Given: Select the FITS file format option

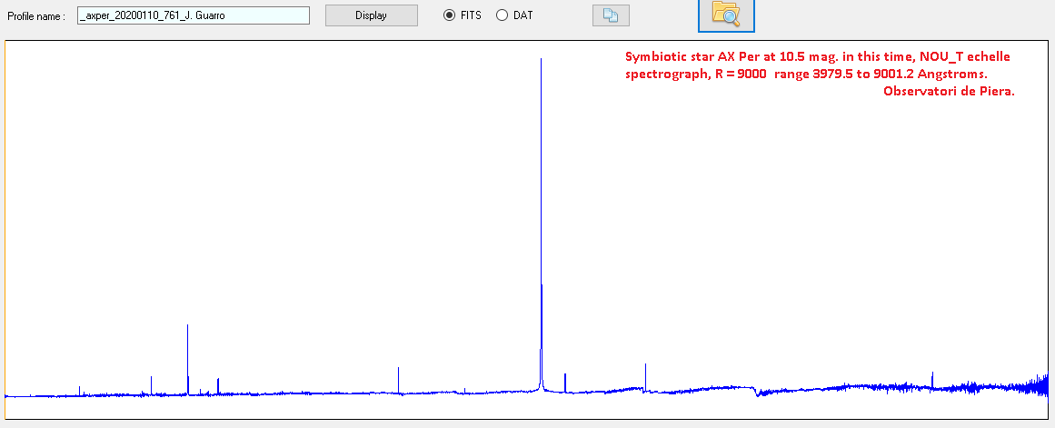Looking at the screenshot, I should 449,15.
